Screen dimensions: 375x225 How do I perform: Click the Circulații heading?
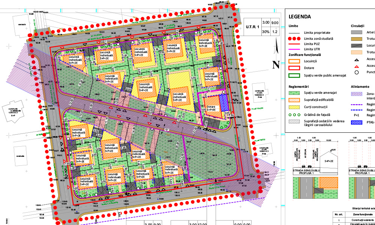tap(357, 26)
